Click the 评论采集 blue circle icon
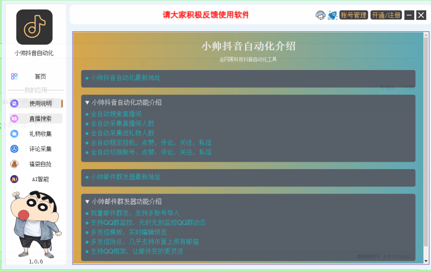 click(15, 149)
